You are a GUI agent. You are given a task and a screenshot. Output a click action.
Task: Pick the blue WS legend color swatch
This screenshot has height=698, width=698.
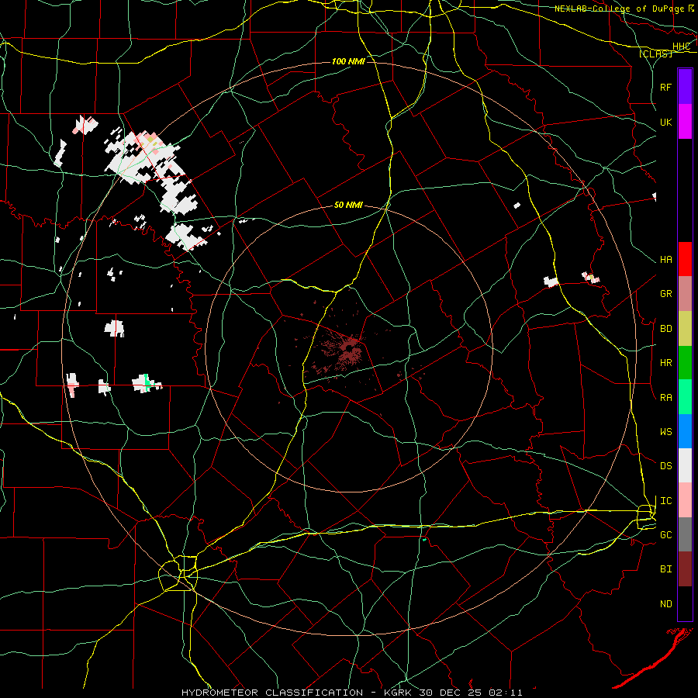[x=685, y=431]
